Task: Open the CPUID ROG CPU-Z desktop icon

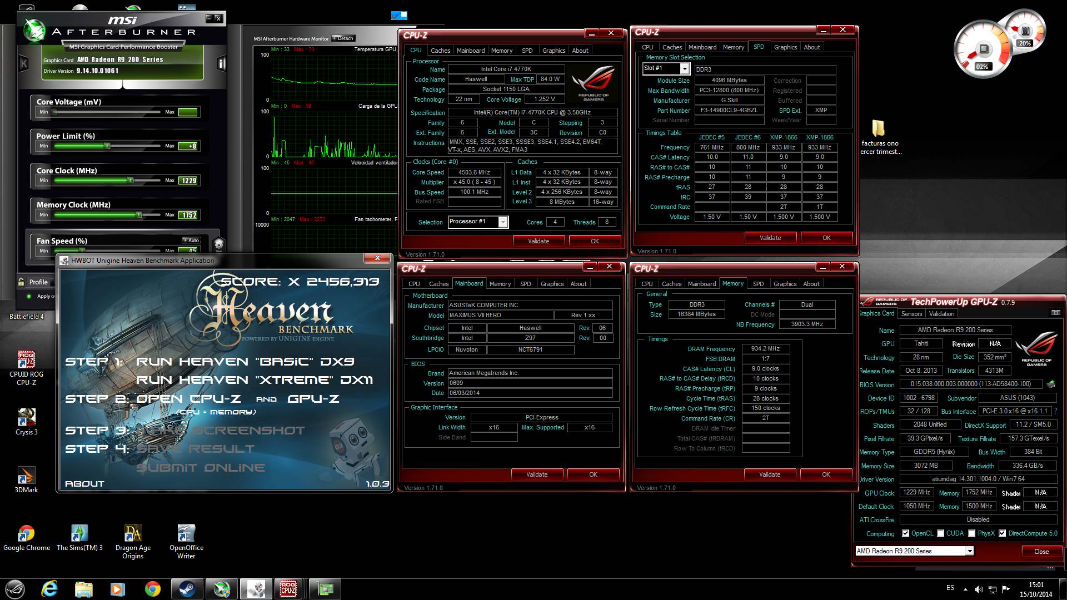Action: click(x=26, y=368)
